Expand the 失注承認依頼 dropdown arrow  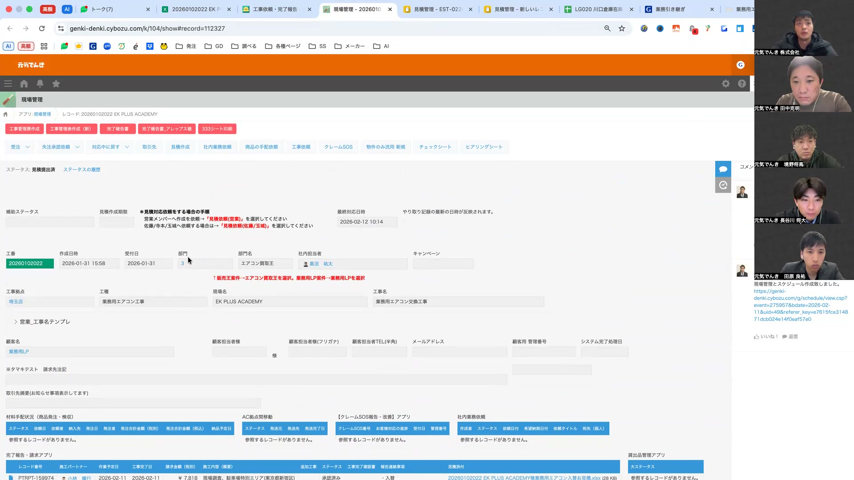tap(77, 147)
